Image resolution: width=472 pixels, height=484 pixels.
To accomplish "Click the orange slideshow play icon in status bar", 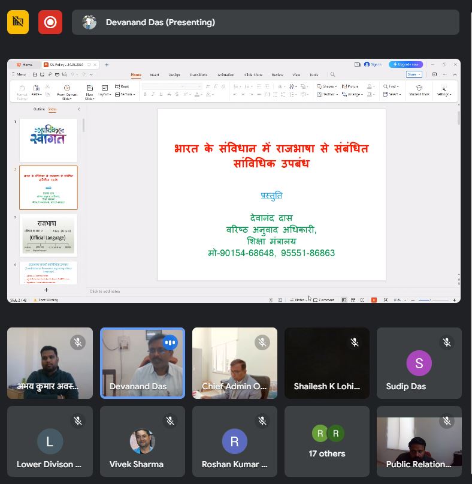I will 374,300.
